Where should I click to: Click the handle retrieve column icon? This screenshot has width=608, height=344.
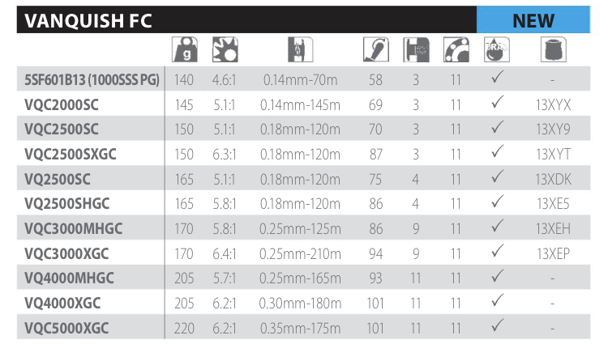376,51
